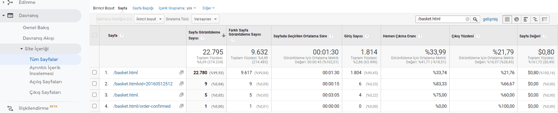Click the 9.617 unique pageviews cell
The height and width of the screenshot is (113, 558).
(x=246, y=72)
